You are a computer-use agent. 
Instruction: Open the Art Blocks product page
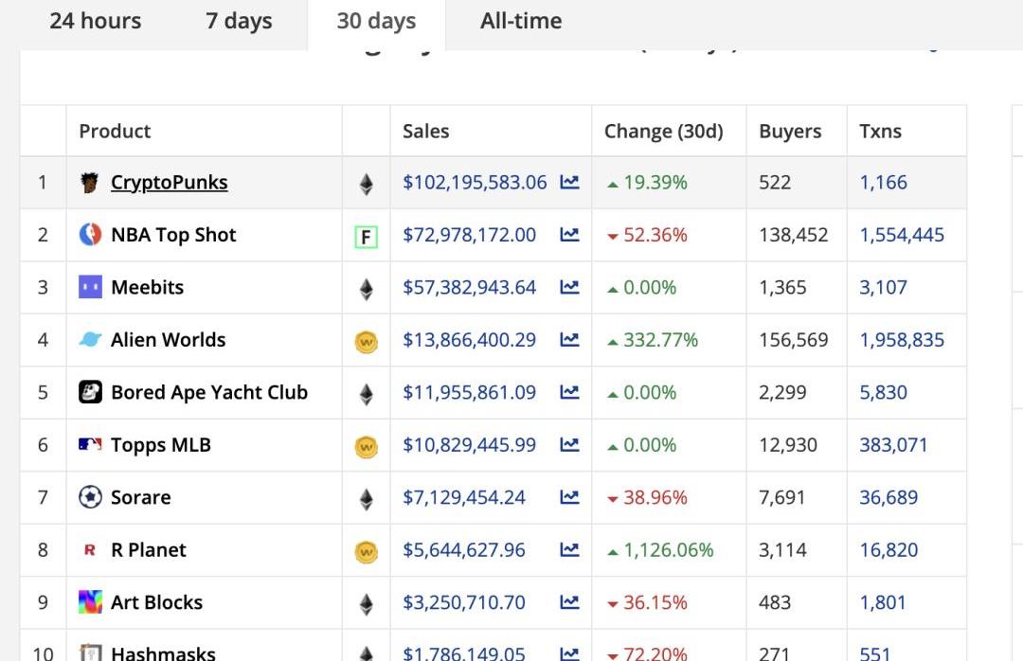click(x=156, y=602)
